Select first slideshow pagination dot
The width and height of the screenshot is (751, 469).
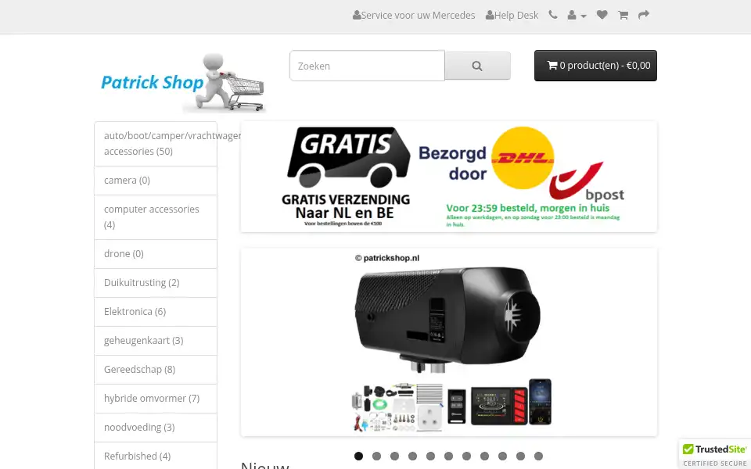tap(358, 456)
